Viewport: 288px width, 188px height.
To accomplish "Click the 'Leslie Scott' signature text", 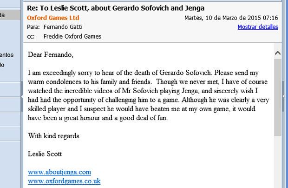I will [x=45, y=154].
